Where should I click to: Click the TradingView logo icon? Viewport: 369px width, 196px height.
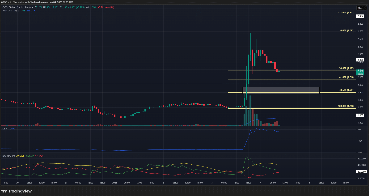4,191
